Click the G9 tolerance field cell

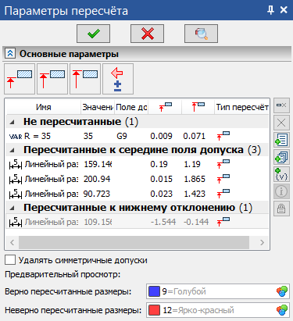coord(122,136)
